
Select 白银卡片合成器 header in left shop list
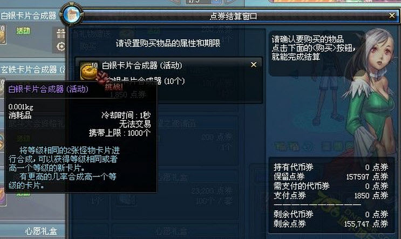coord(29,16)
